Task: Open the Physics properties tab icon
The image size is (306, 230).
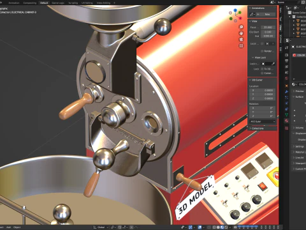Action: tap(286, 103)
